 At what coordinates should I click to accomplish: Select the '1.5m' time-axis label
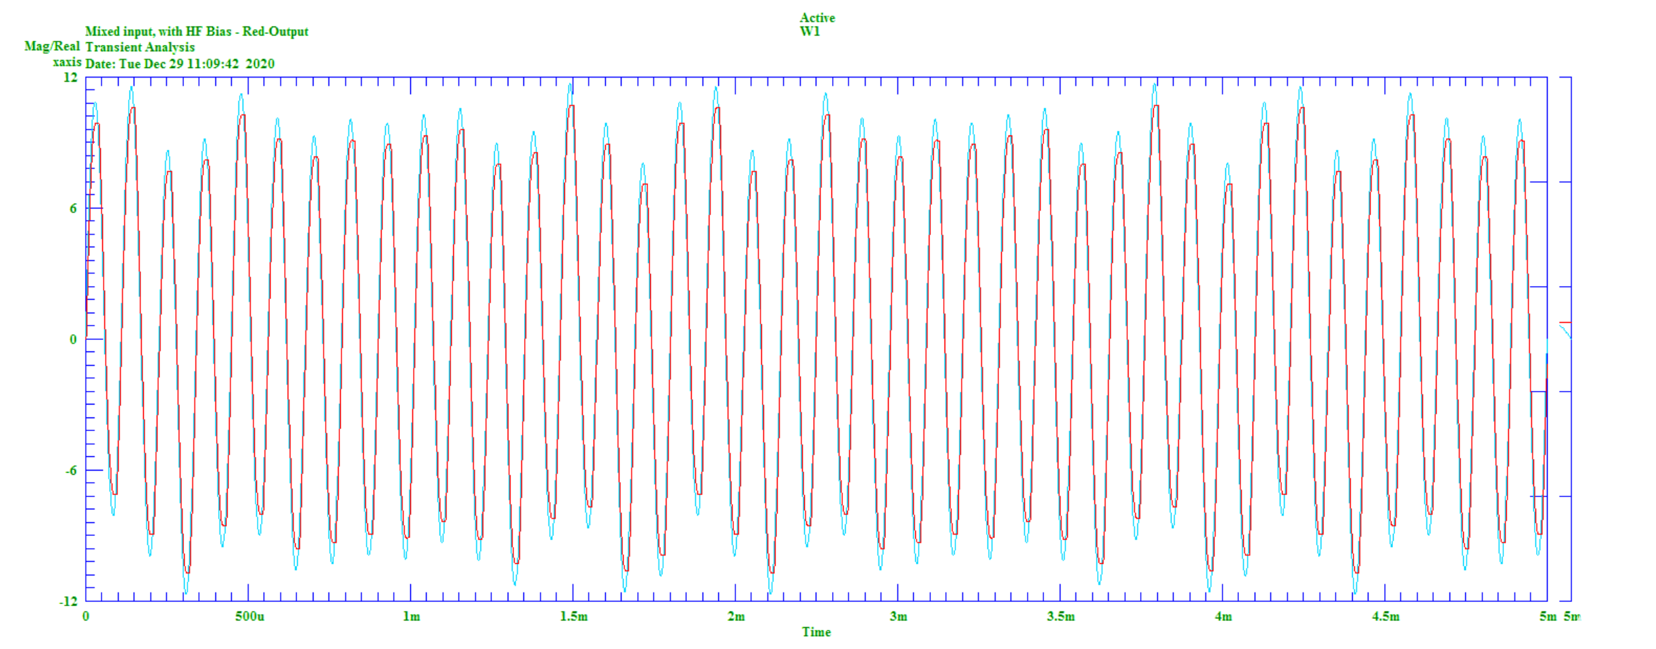click(x=574, y=616)
